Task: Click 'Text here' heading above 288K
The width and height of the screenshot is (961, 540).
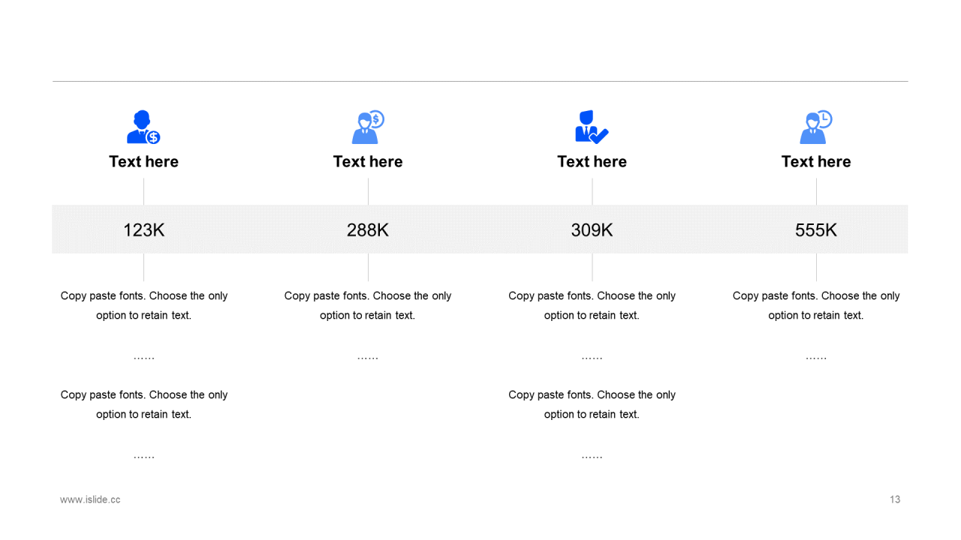Action: click(368, 161)
